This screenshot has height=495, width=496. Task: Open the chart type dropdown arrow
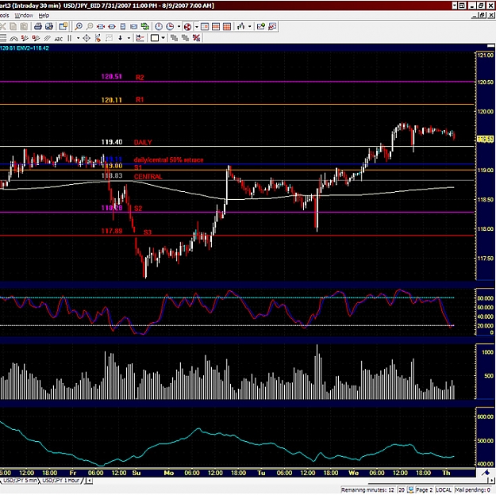tap(249, 26)
